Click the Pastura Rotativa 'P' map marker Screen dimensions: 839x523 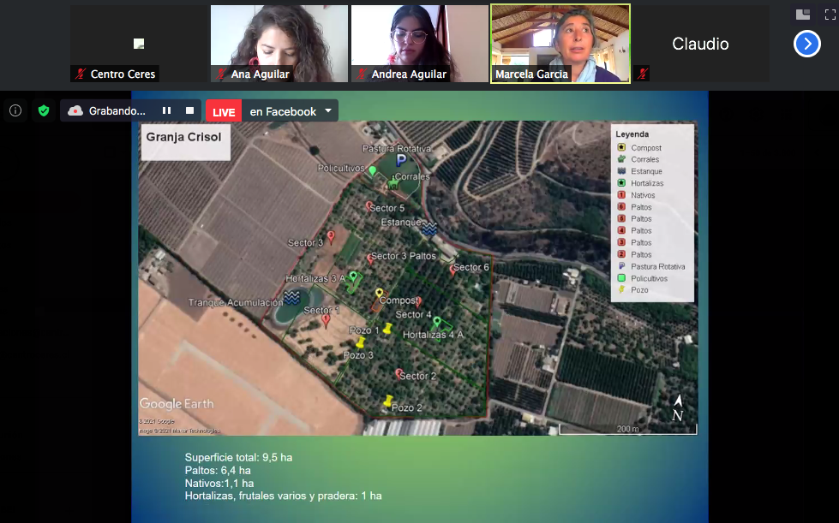[401, 159]
